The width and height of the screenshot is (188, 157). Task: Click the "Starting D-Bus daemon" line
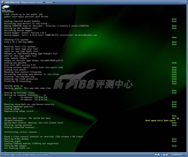click(16, 139)
